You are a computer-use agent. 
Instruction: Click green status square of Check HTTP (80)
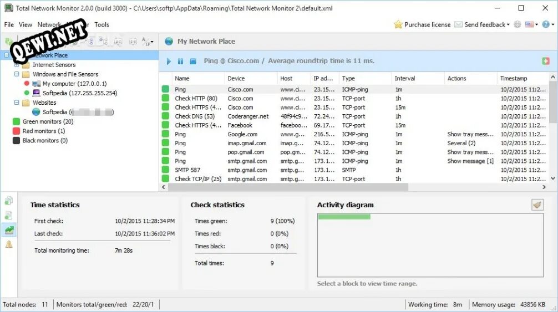coord(165,98)
